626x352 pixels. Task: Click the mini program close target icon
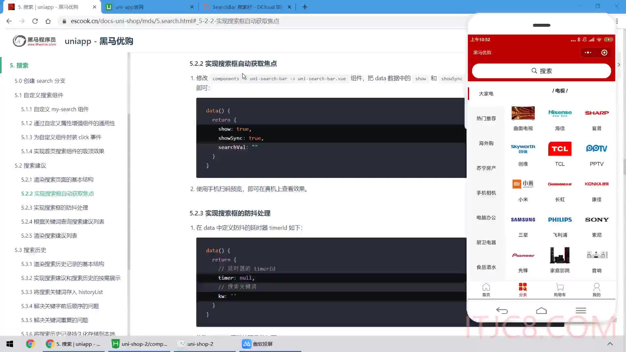point(604,52)
